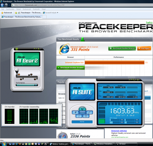The image size is (153, 146).
Task: Open the Fájl menu
Action: pos(3,9)
